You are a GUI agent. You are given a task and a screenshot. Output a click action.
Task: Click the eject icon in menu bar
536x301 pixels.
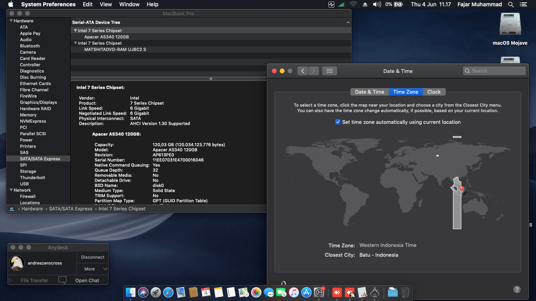pyautogui.click(x=365, y=5)
